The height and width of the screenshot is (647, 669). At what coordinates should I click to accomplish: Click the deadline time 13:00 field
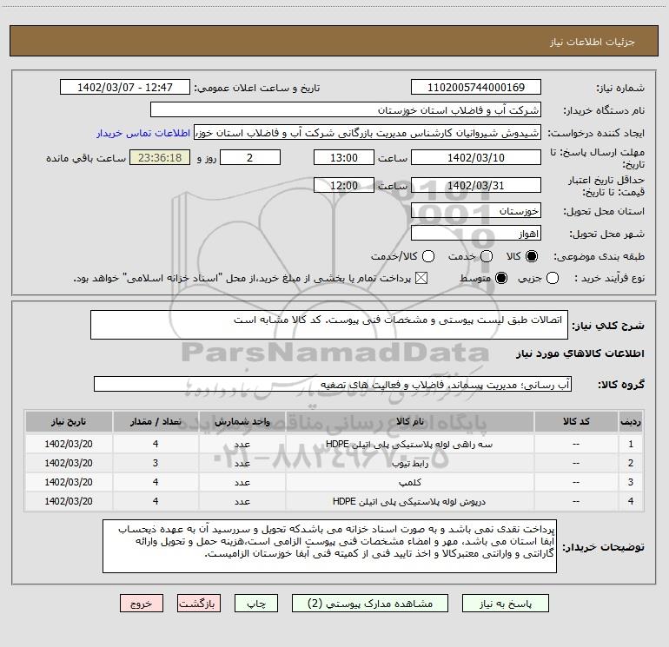(344, 157)
